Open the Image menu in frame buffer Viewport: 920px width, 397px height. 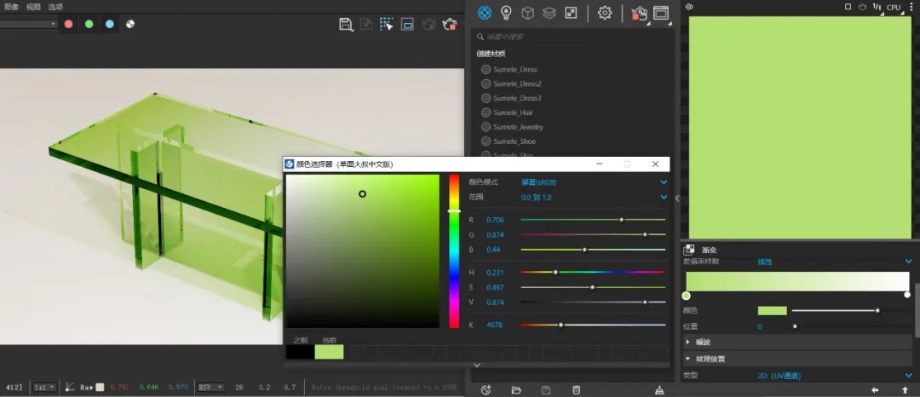(x=11, y=7)
